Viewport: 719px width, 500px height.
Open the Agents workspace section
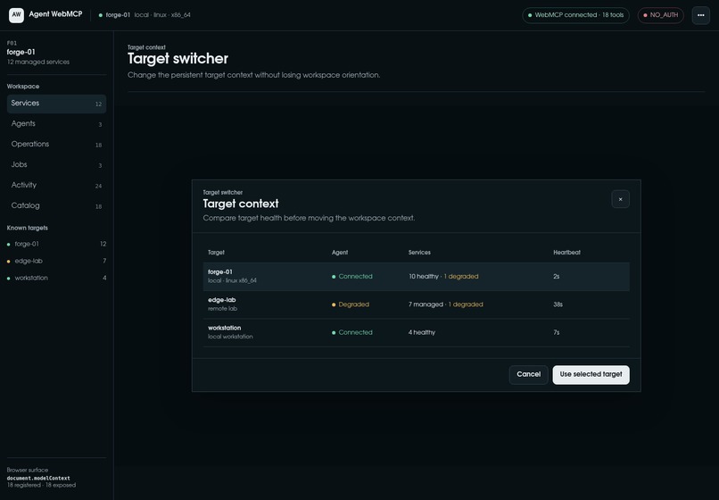coord(56,124)
